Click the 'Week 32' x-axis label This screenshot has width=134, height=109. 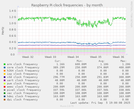28,57
